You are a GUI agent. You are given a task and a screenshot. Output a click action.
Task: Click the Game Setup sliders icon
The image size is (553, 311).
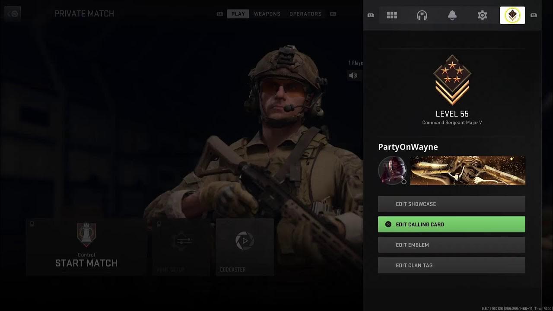pyautogui.click(x=181, y=241)
